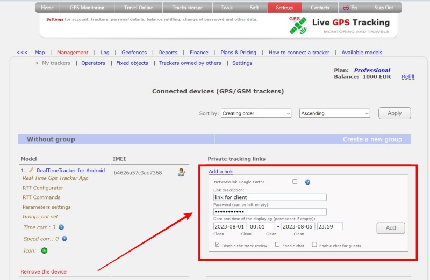Image resolution: width=430 pixels, height=280 pixels.
Task: Open help icon for NetworkLink Google Earth
Action: coord(307,182)
